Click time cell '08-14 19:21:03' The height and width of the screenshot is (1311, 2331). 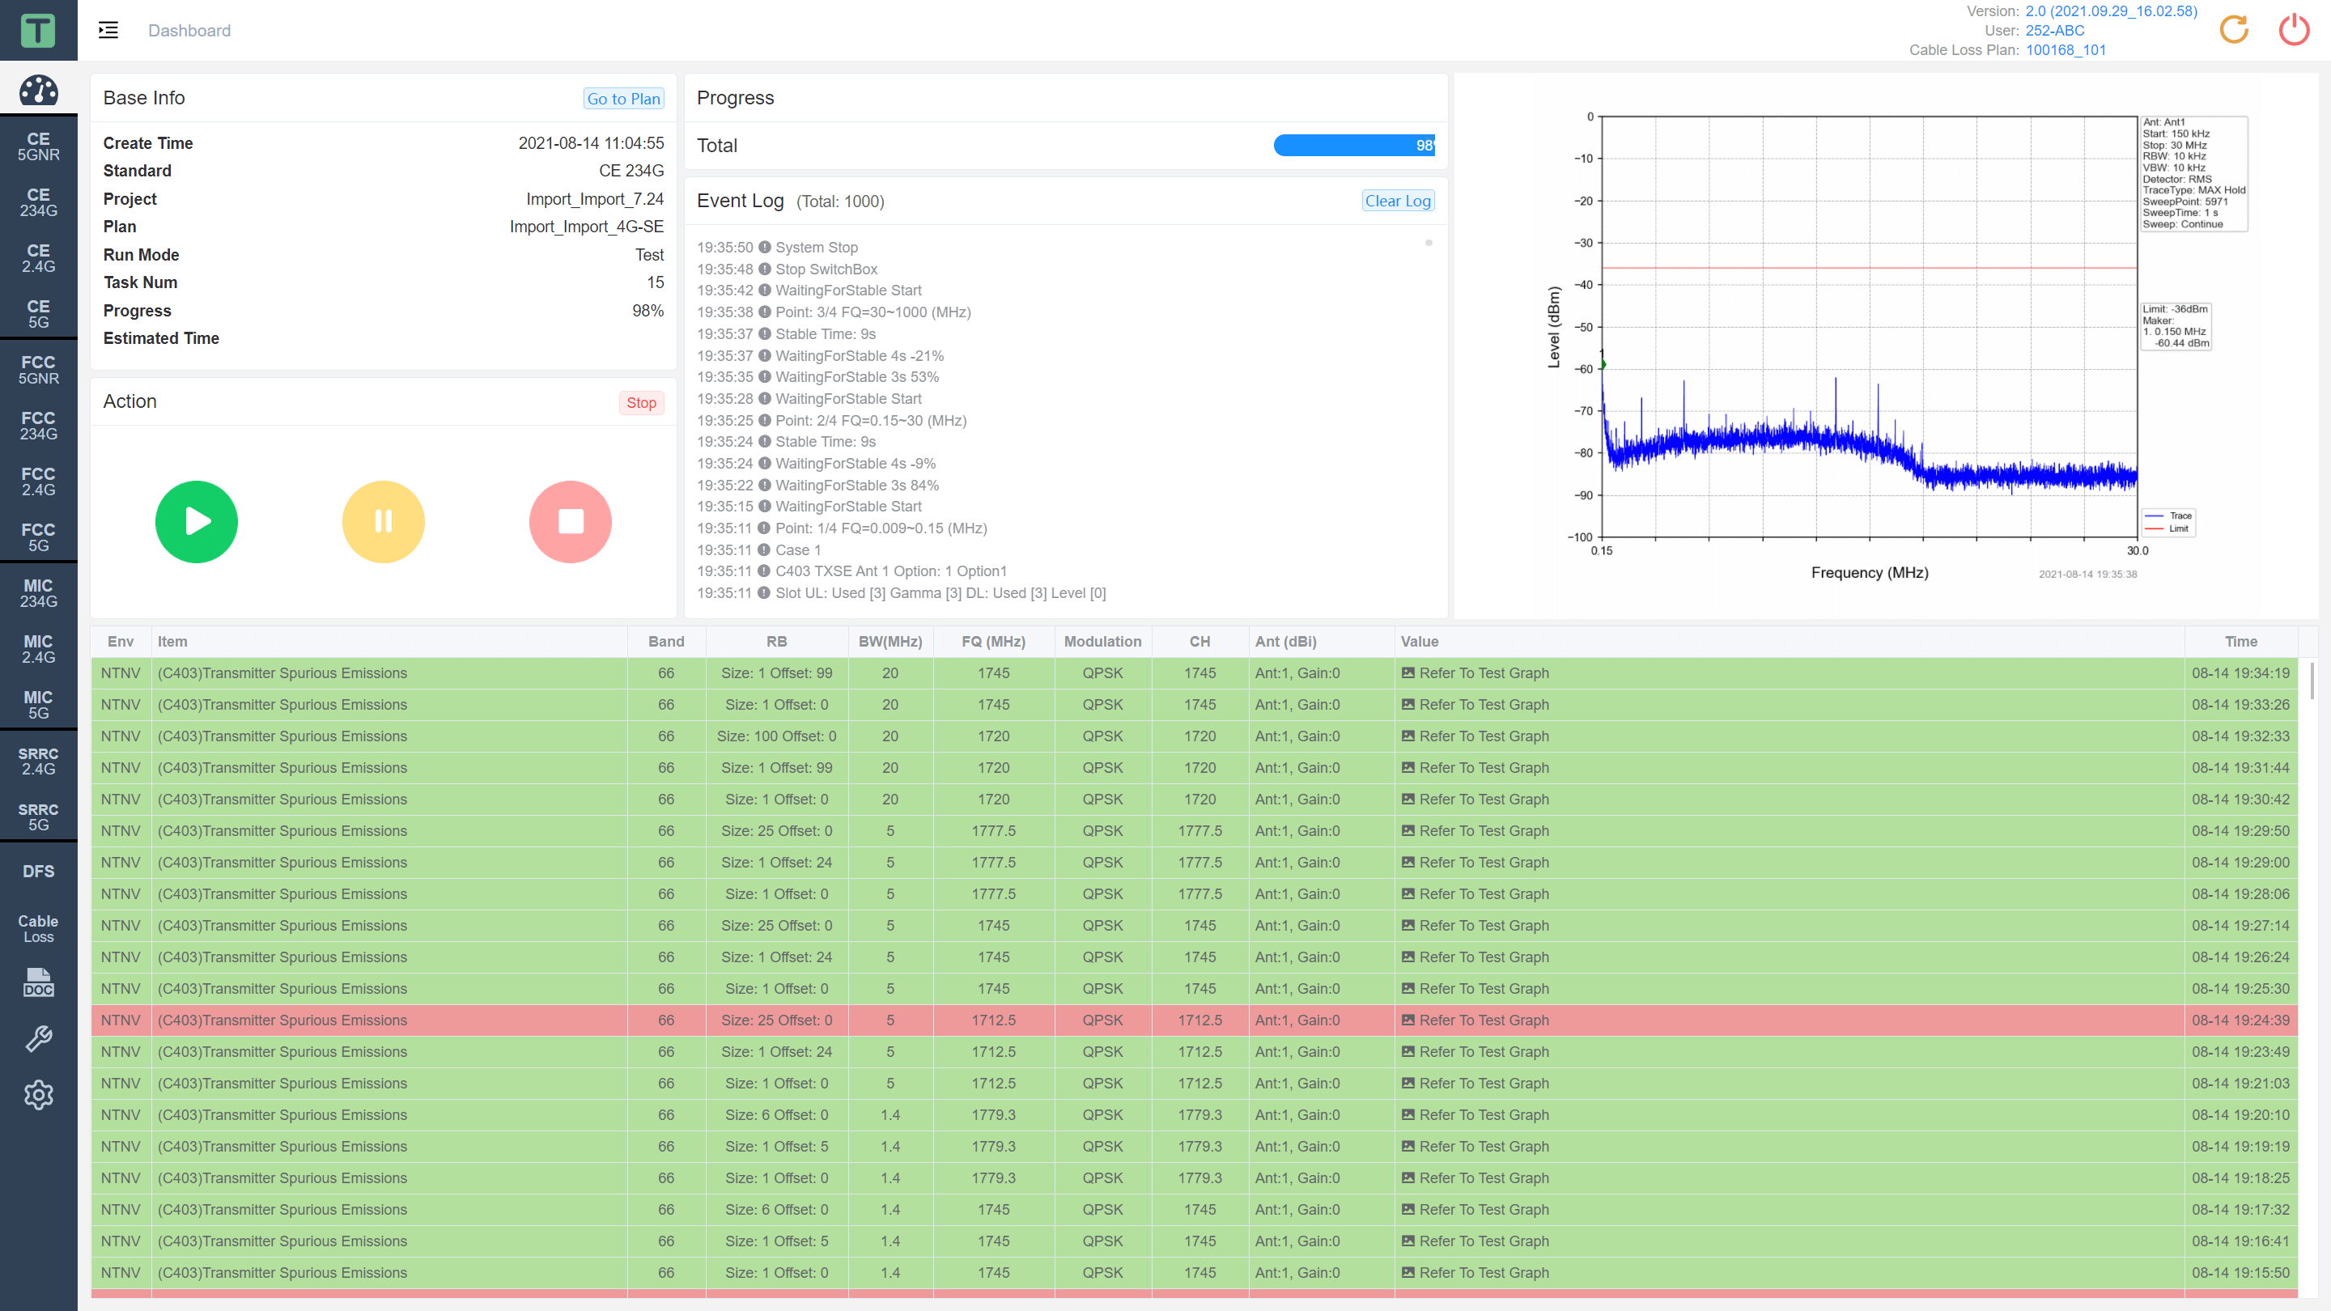[x=2240, y=1083]
